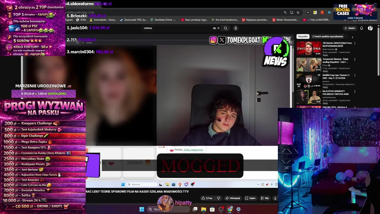This screenshot has height=214, width=380.
Task: Open options menu for NAJLEPSZE MOMENTY video
Action: coord(355,92)
